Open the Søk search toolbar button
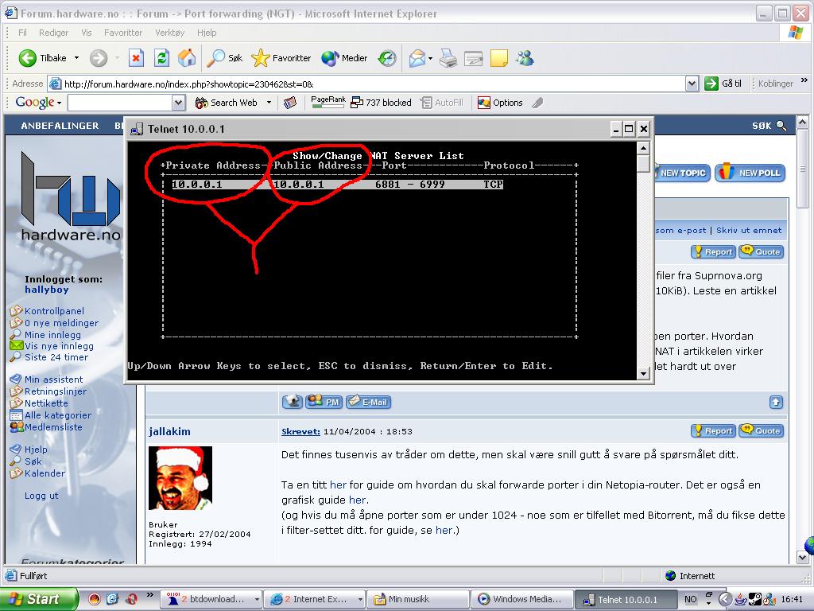Viewport: 814px width, 611px height. click(x=225, y=57)
